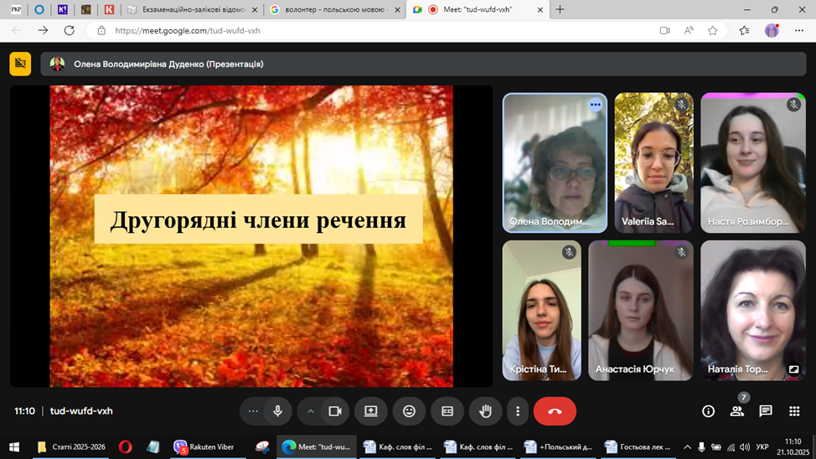Open the emoji reactions button
This screenshot has width=816, height=459.
click(409, 411)
